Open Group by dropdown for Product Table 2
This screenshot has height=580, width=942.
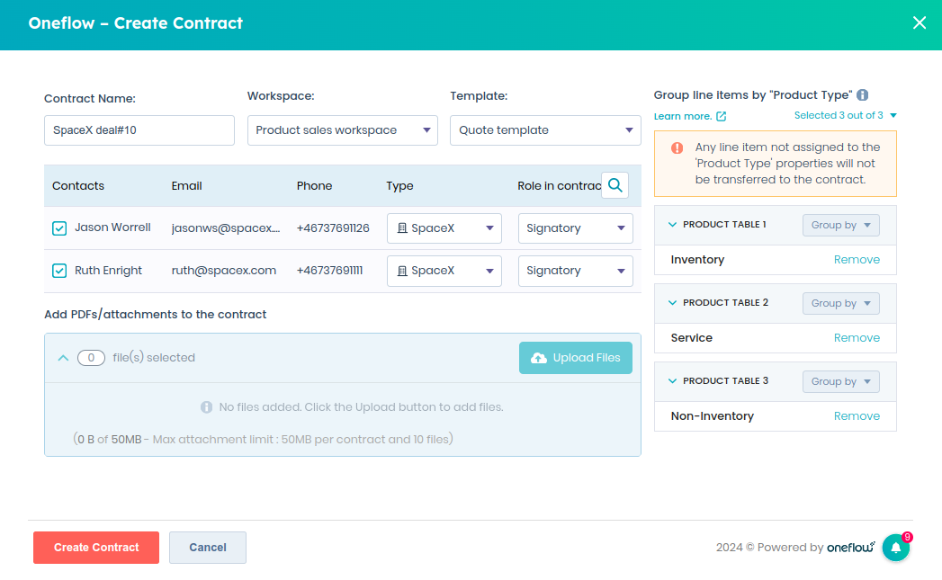841,303
